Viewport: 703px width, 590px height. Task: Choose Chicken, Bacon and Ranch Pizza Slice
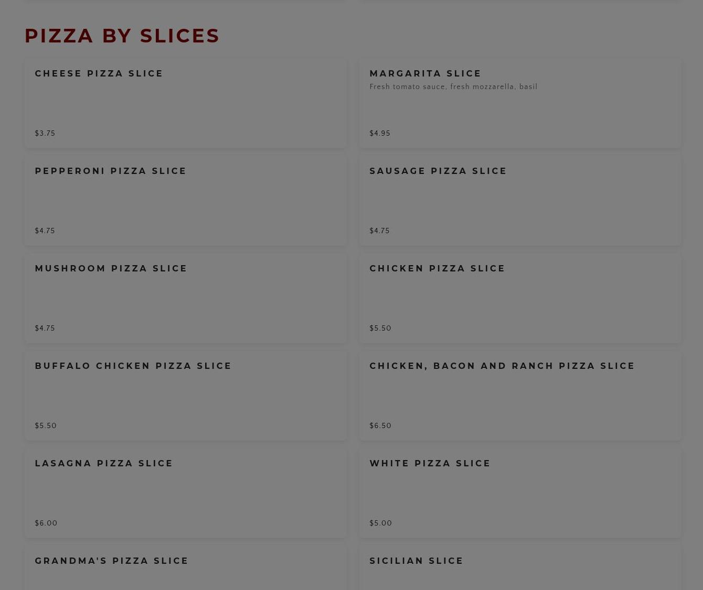click(x=520, y=396)
